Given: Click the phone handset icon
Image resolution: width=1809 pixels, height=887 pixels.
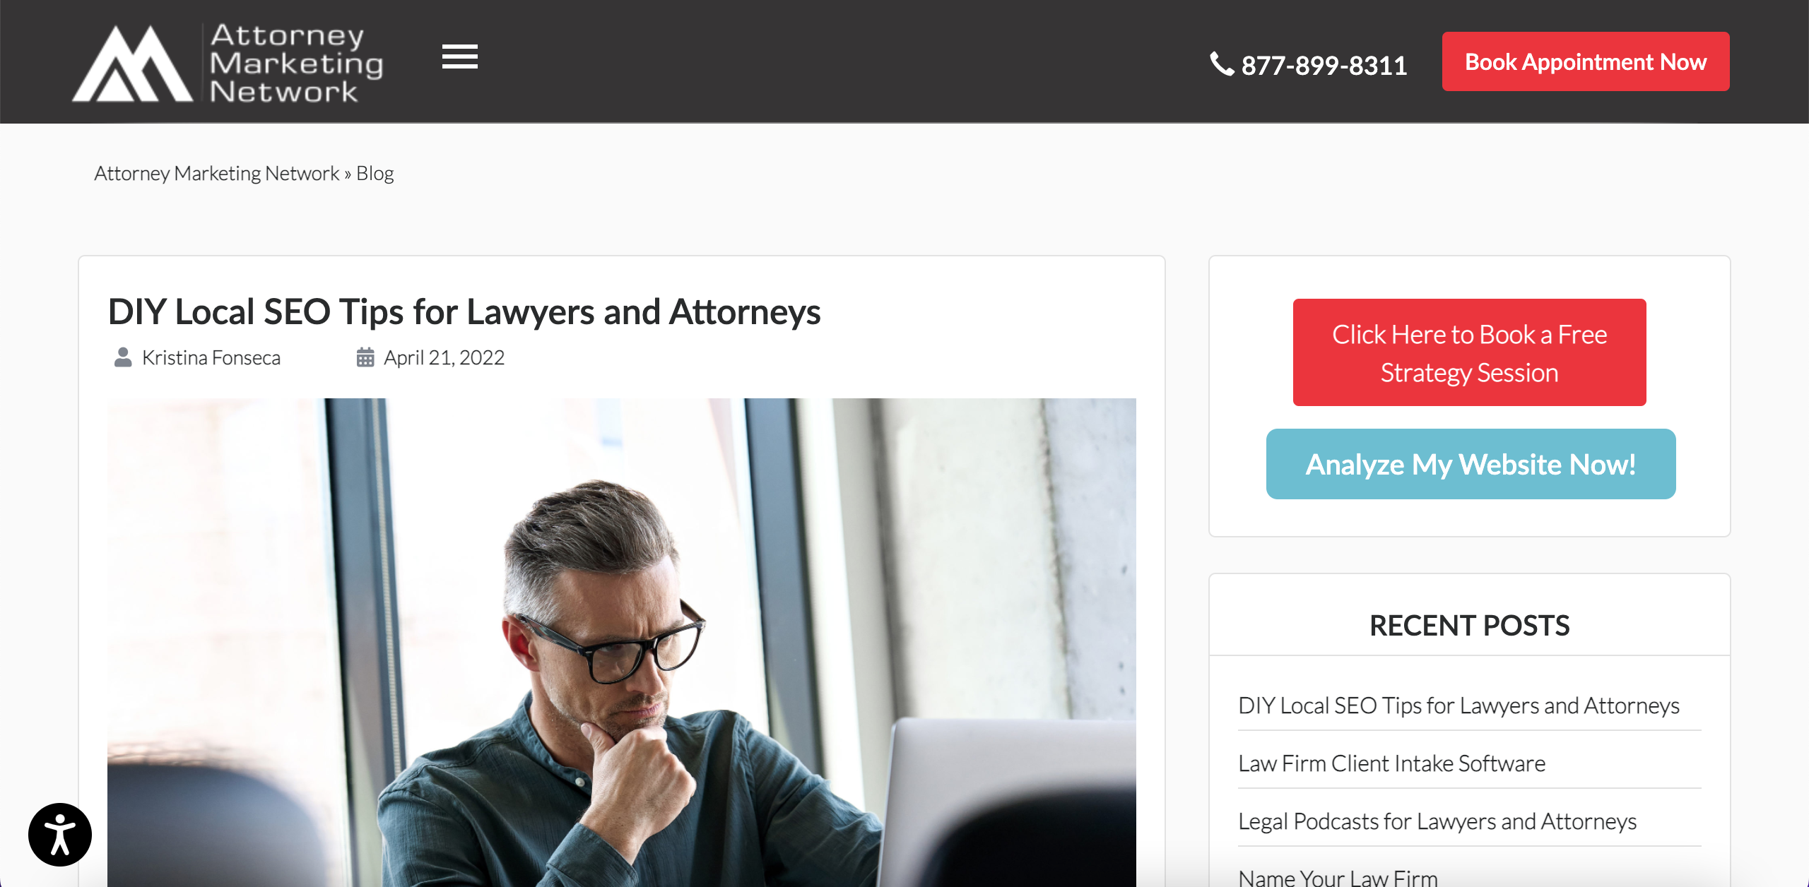Looking at the screenshot, I should point(1222,64).
